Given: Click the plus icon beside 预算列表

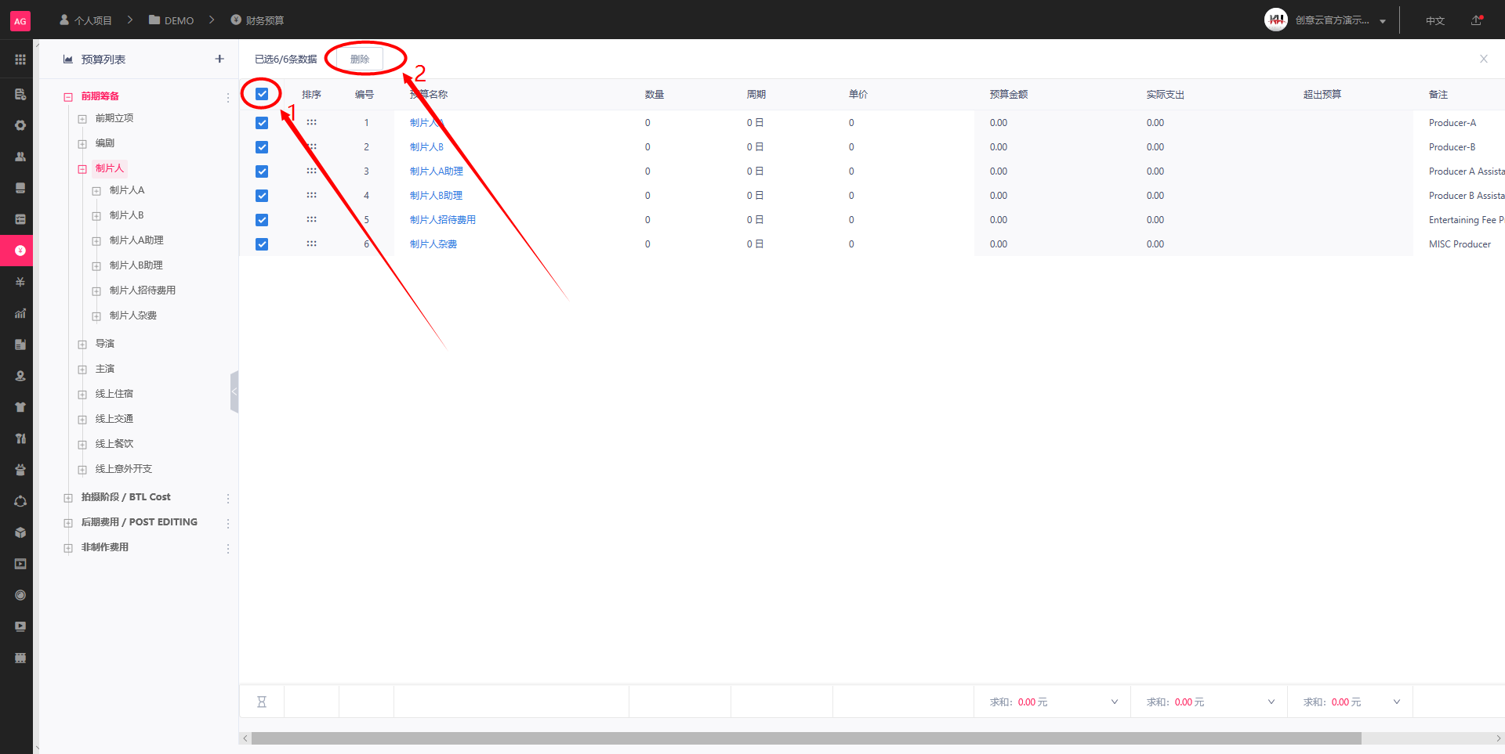Looking at the screenshot, I should [219, 59].
